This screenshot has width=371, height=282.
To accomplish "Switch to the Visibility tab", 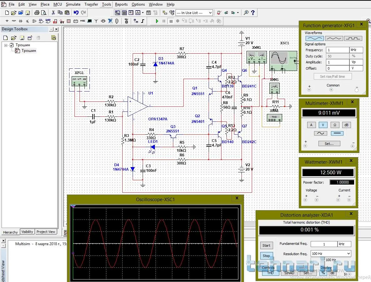I will [x=27, y=232].
